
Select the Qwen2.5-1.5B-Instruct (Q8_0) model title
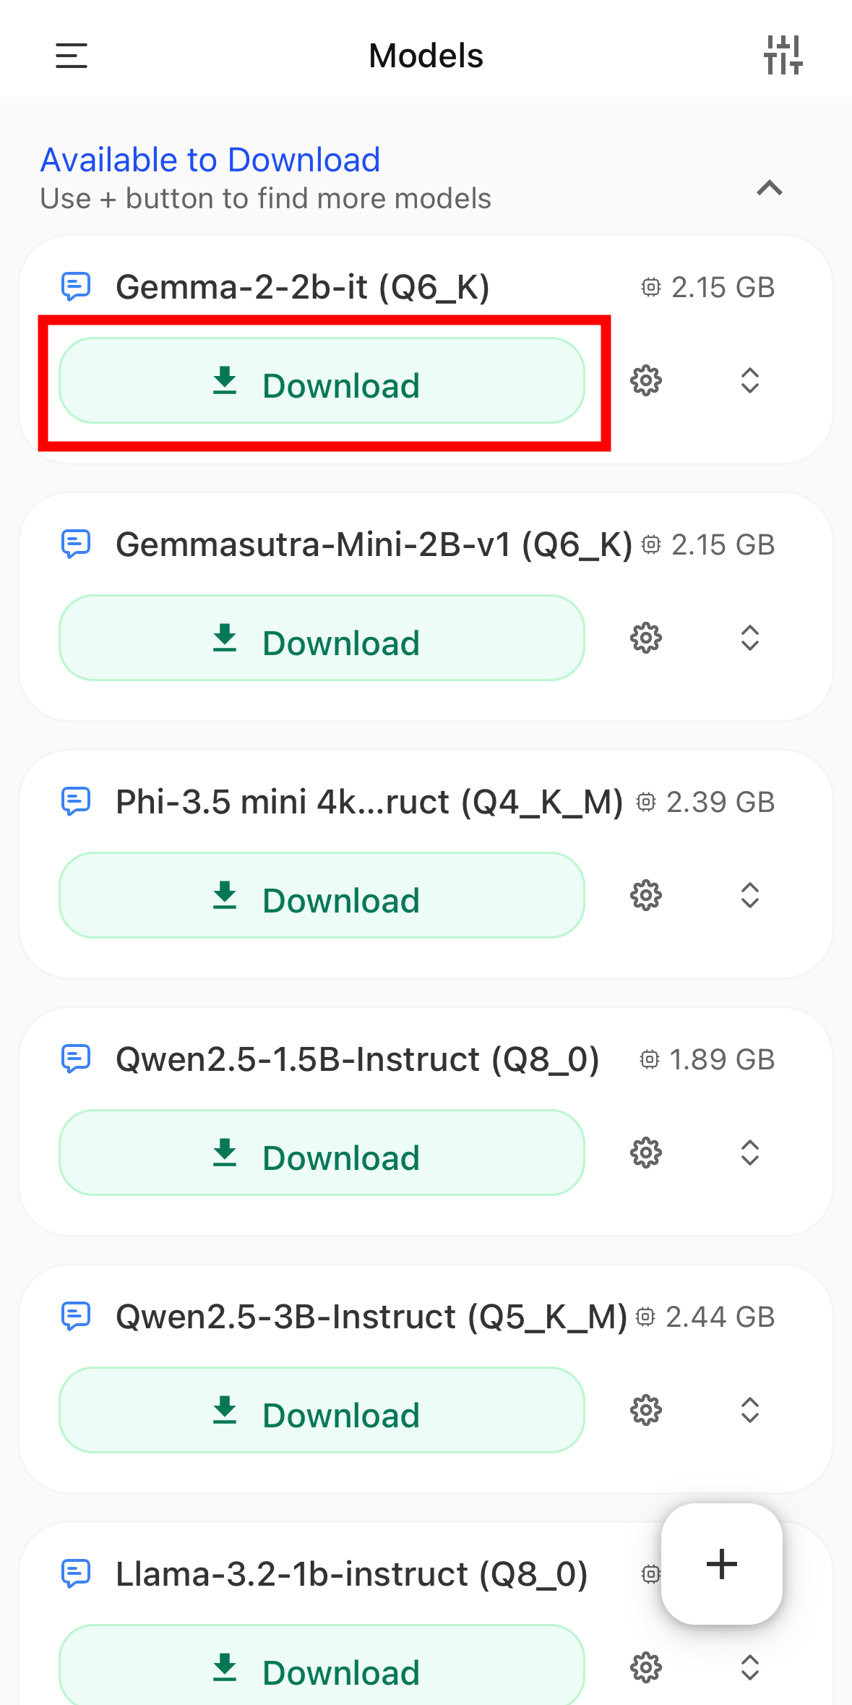click(x=358, y=1059)
